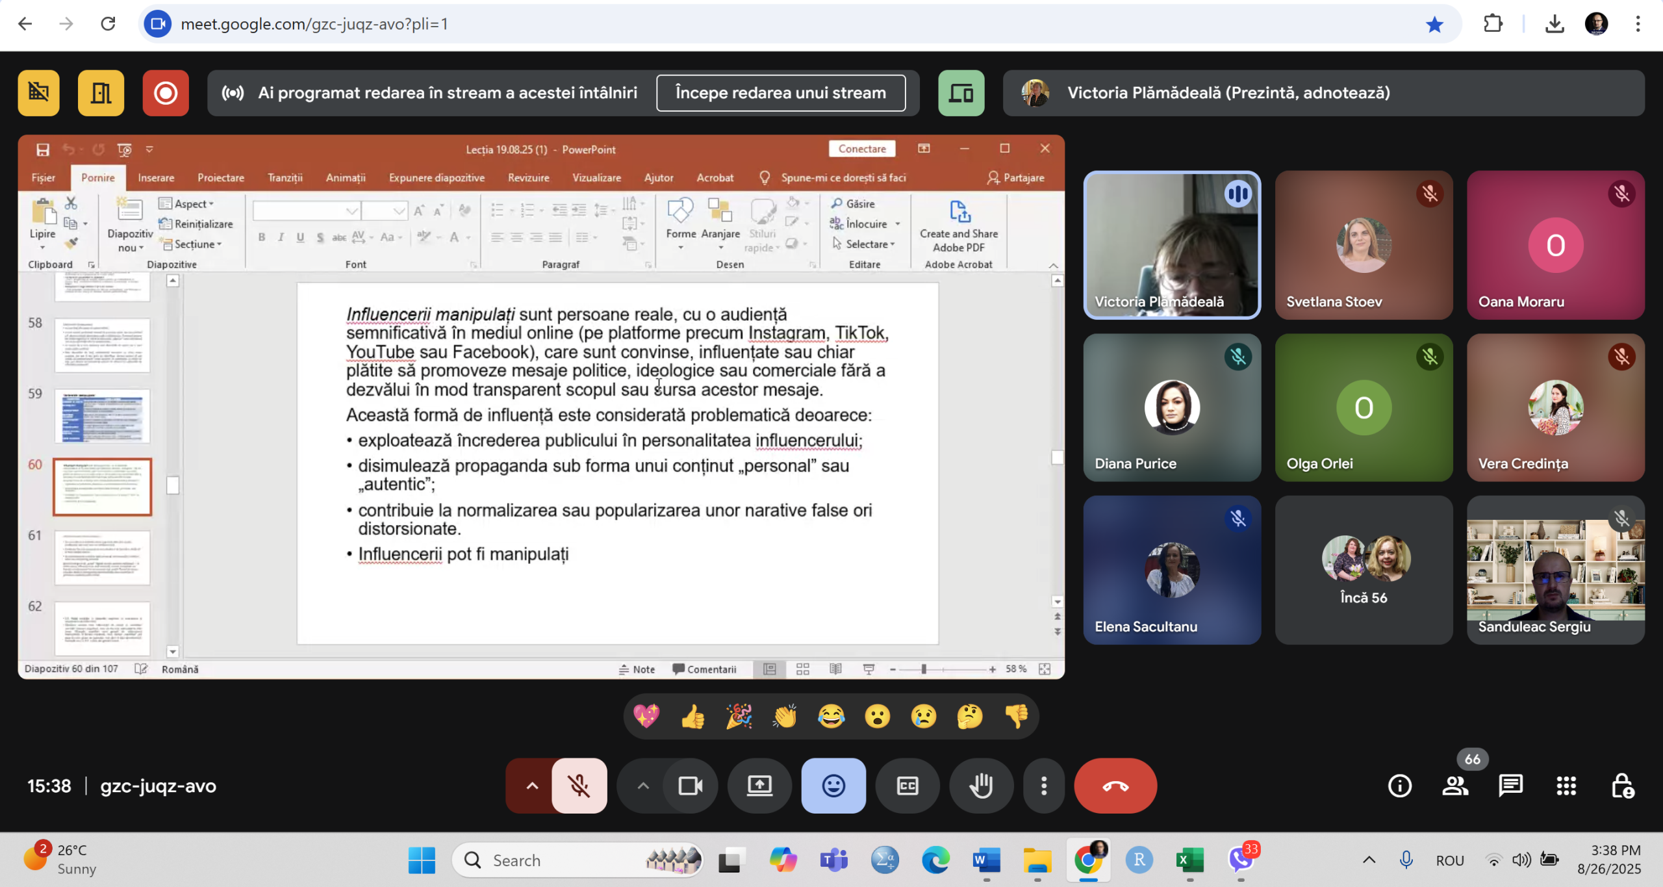Open meeting details info icon
This screenshot has height=887, width=1663.
click(1399, 786)
